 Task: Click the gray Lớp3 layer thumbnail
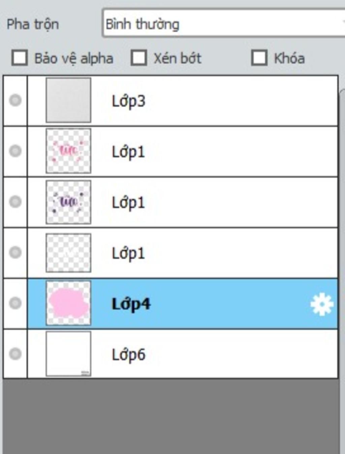68,100
